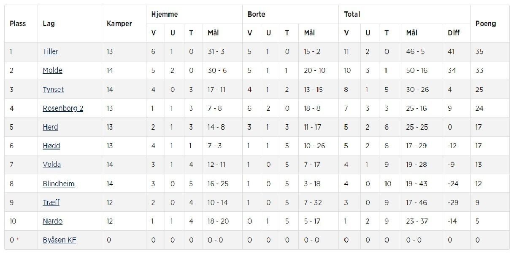
Task: Click the Poeng column header
Action: pos(485,24)
